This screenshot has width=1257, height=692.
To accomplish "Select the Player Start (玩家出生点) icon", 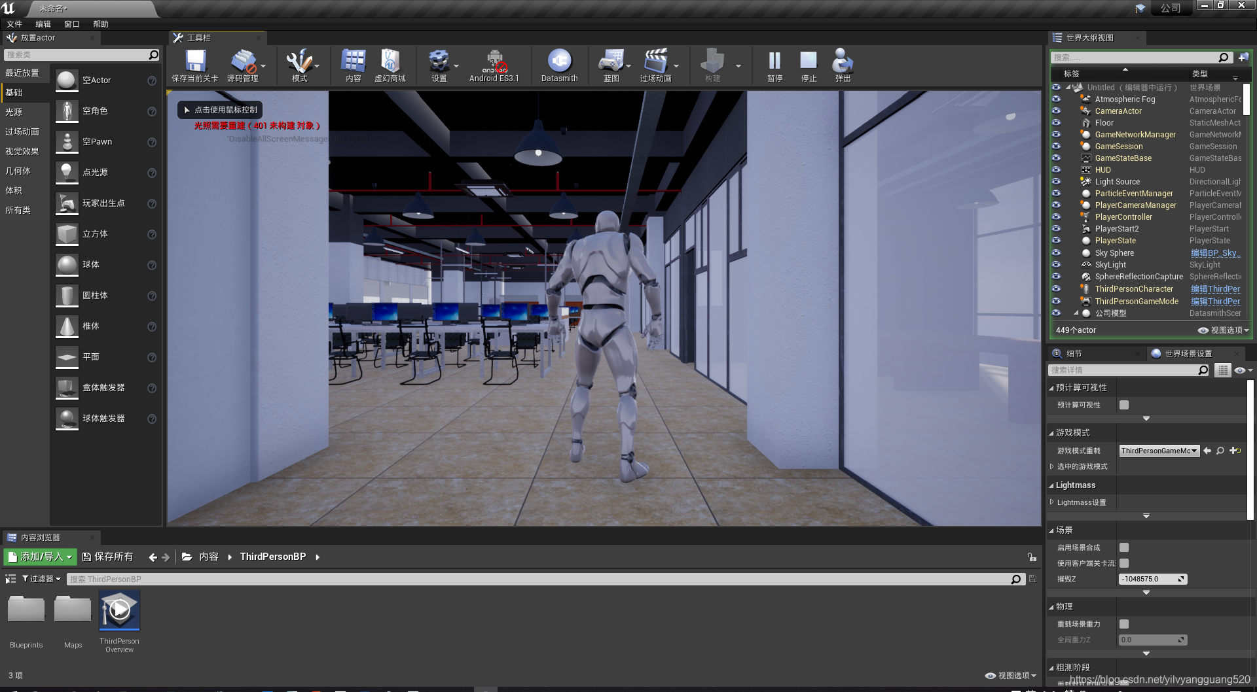I will tap(67, 203).
